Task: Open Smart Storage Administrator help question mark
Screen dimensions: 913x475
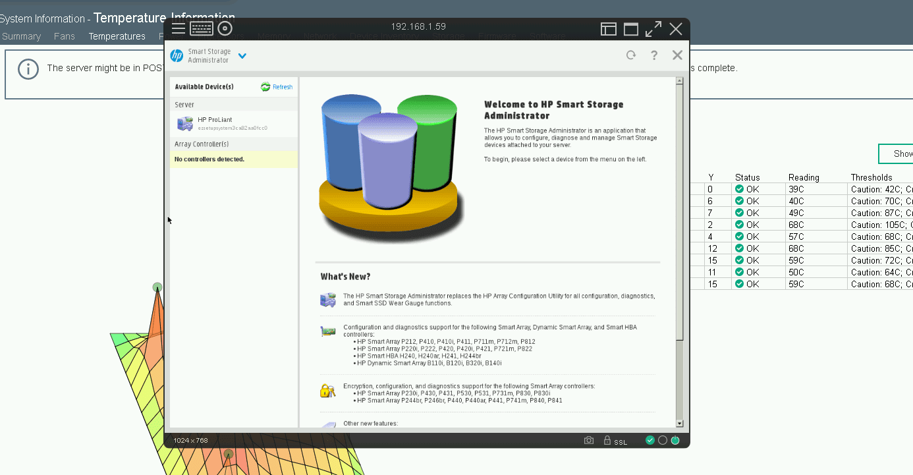Action: (654, 55)
